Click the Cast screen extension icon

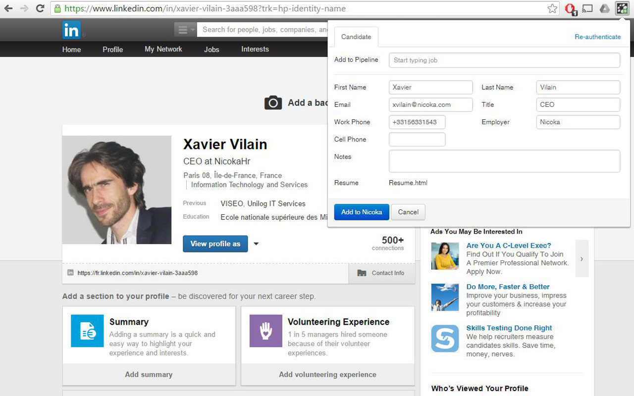tap(587, 8)
